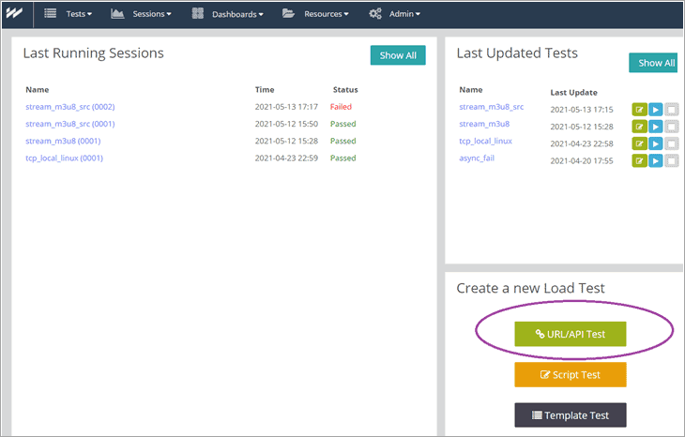Edit the tcp_local_linux test

(x=639, y=143)
